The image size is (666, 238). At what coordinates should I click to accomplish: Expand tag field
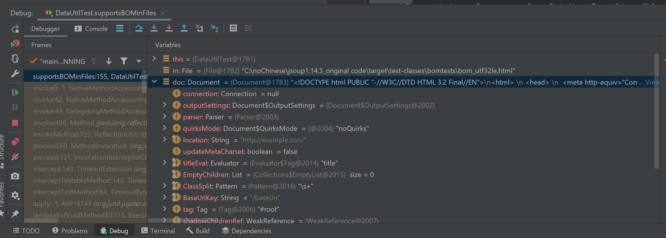click(x=165, y=209)
